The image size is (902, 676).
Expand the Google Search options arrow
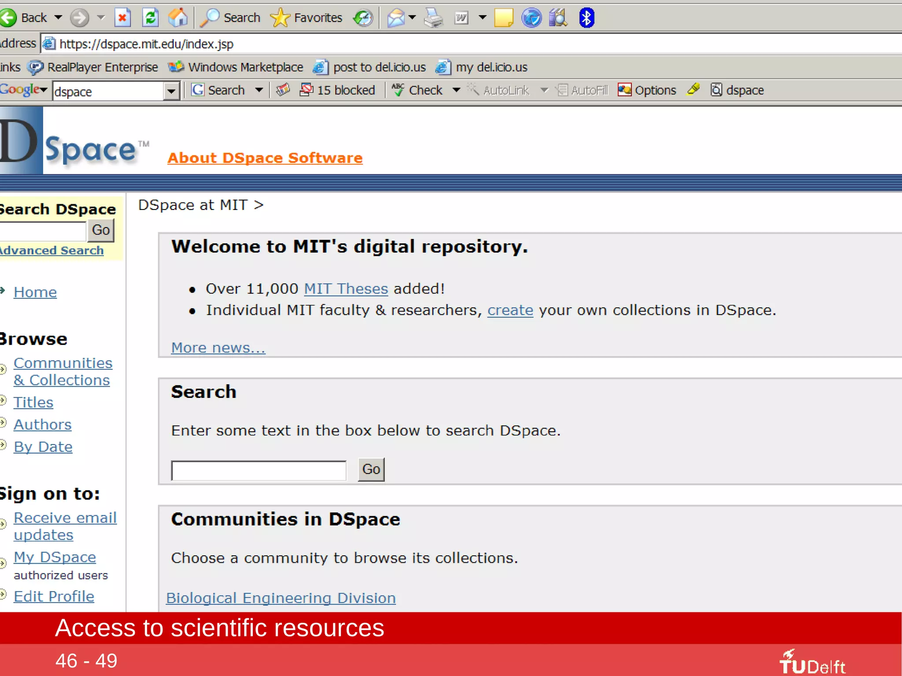point(259,90)
